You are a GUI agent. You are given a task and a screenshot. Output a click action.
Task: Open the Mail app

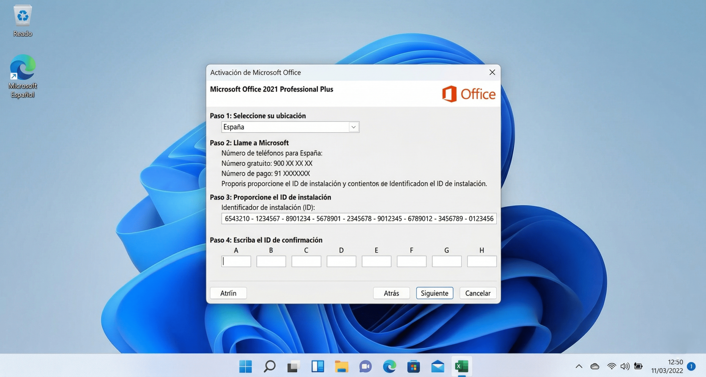[437, 367]
